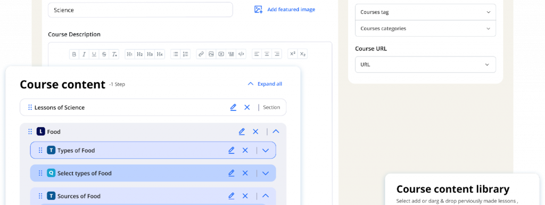Remove the Types of Food topic

(245, 151)
